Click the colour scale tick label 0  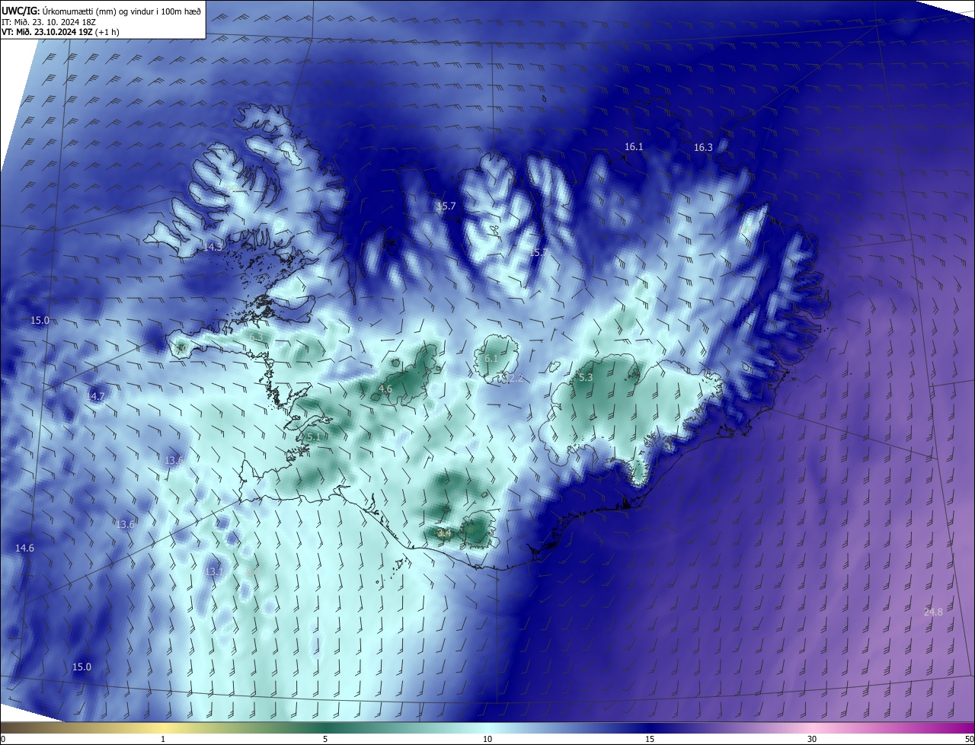pos(3,740)
